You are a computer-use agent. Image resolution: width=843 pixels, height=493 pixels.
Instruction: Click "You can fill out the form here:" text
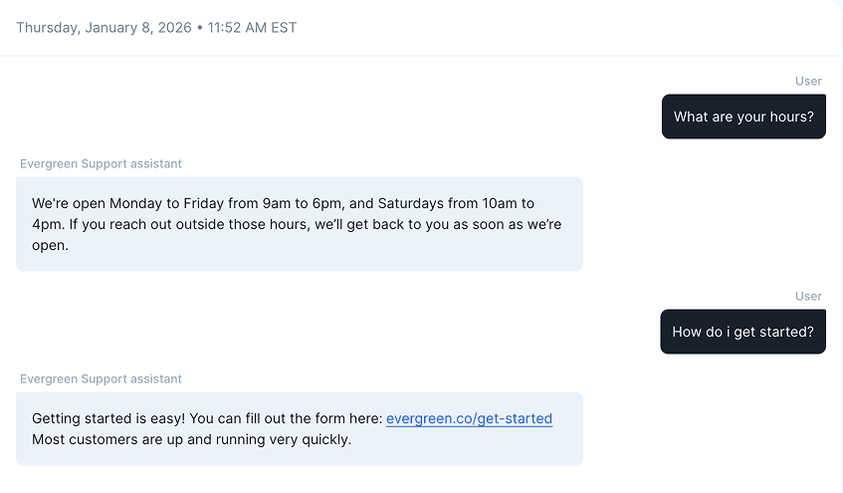pos(286,418)
